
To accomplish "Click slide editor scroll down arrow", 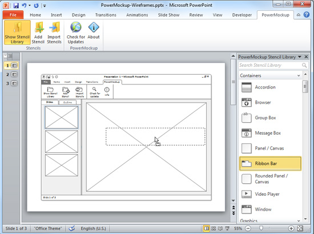I will [233, 200].
